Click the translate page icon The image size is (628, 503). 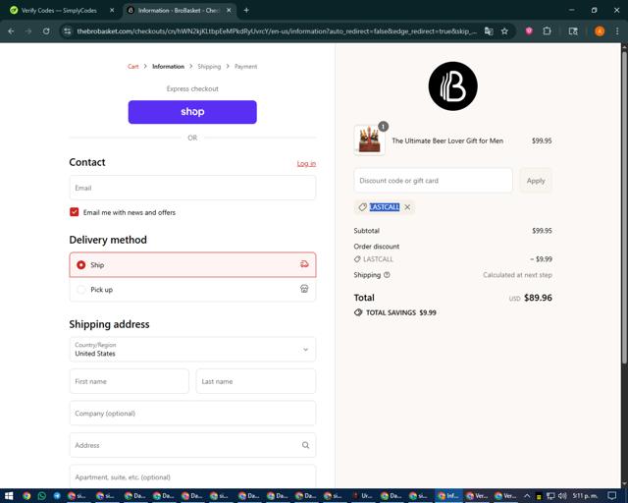point(489,30)
